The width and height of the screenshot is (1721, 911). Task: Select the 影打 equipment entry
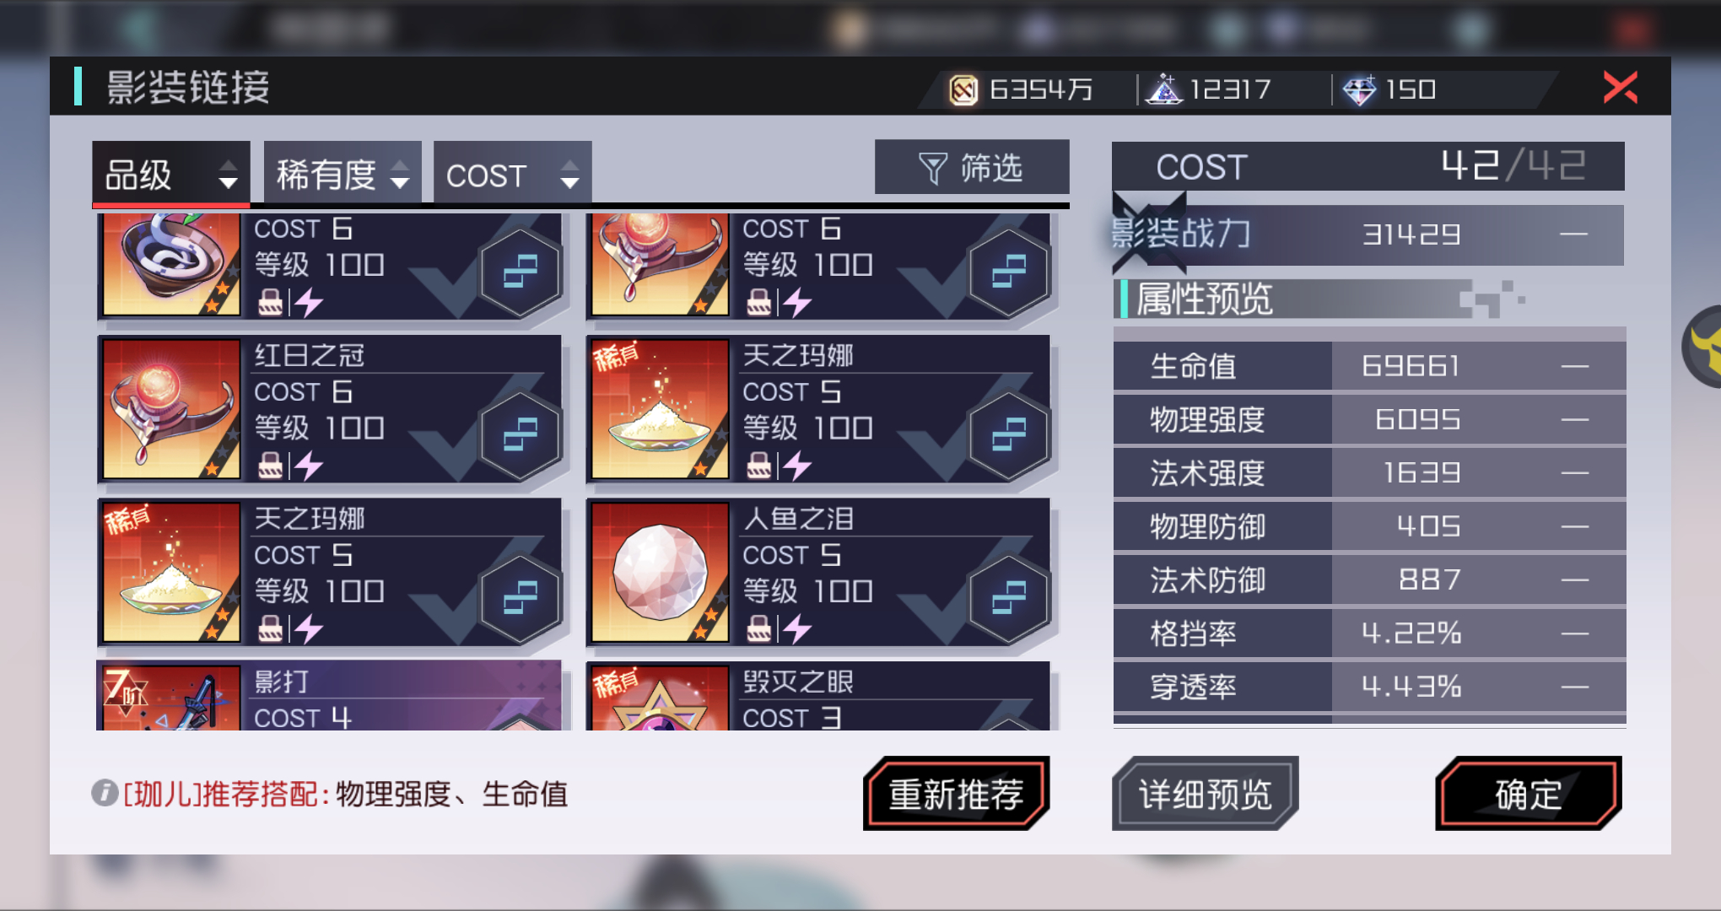point(329,696)
